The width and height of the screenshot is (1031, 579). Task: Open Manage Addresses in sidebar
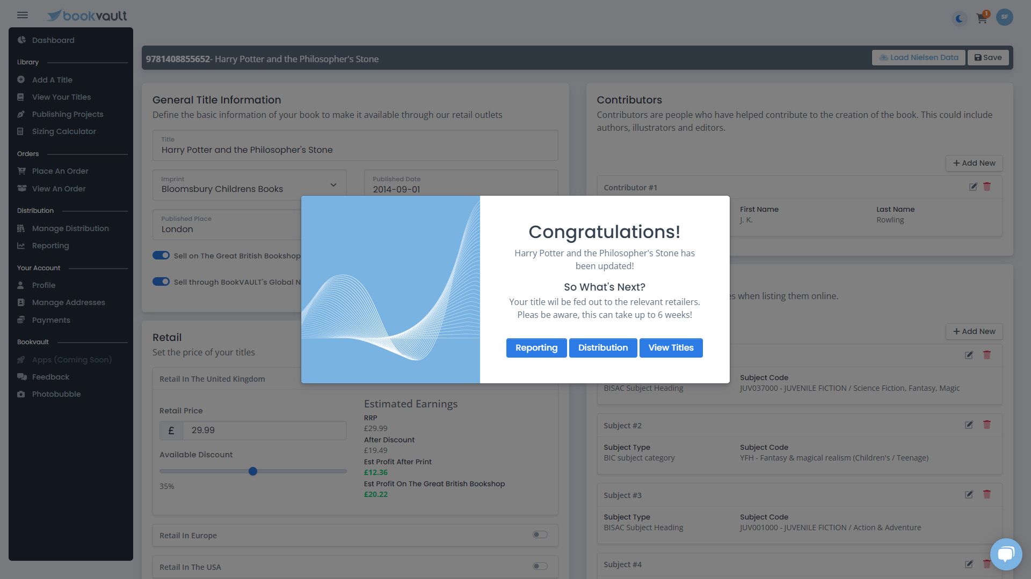(x=69, y=302)
